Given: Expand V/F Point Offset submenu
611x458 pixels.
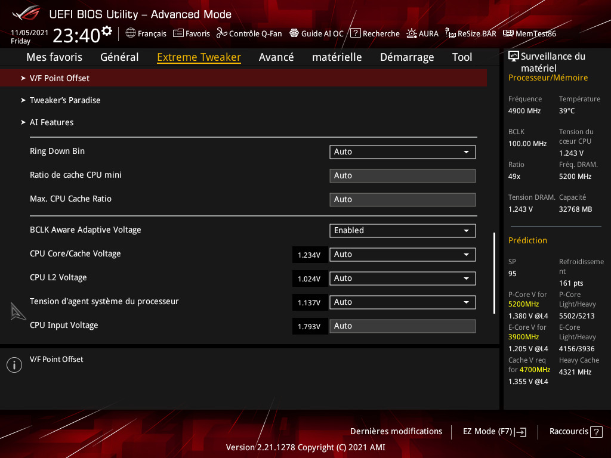Looking at the screenshot, I should pos(243,78).
